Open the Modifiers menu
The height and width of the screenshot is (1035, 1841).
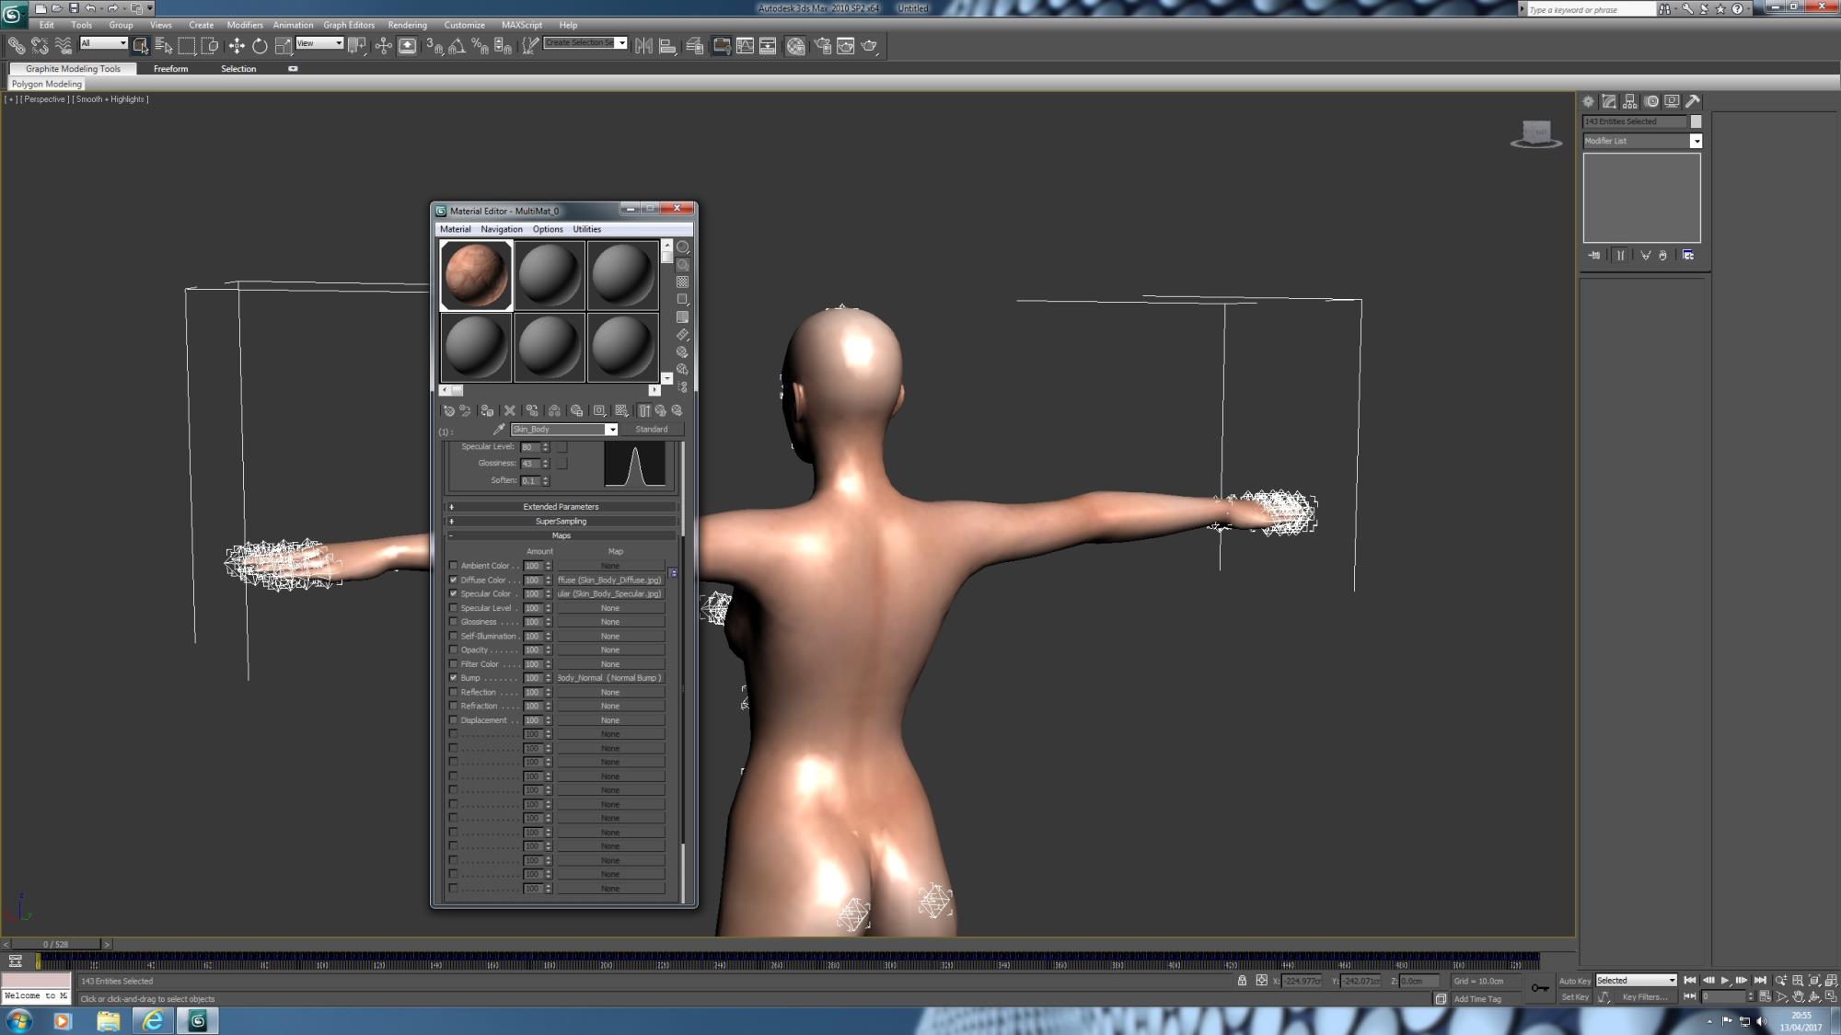tap(245, 25)
